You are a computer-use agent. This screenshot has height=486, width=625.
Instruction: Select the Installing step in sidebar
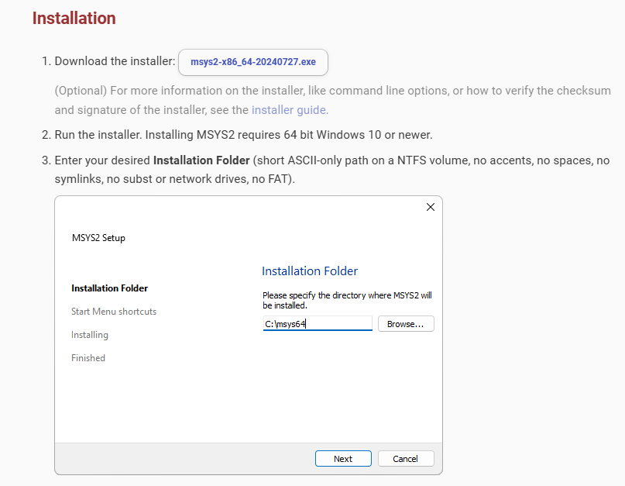click(90, 335)
